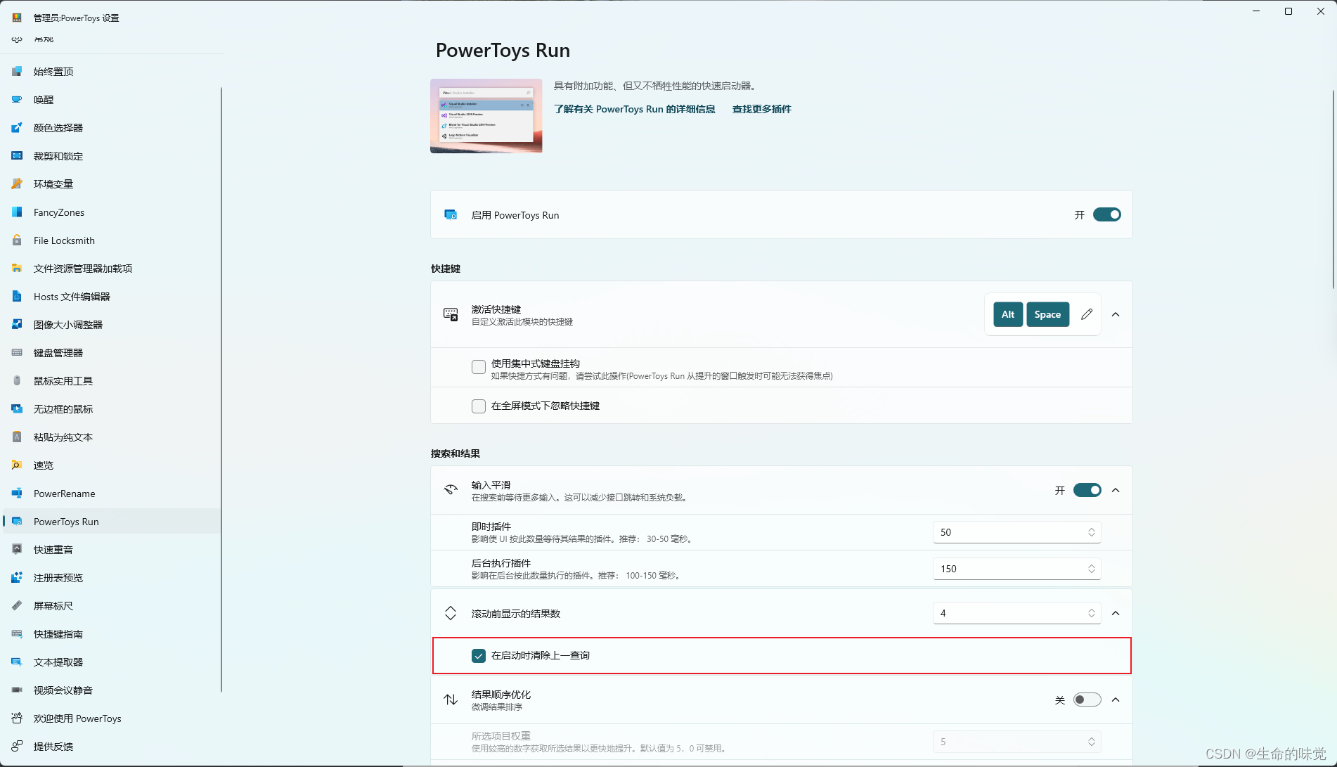The image size is (1337, 767).
Task: Click the Image Resizer (图像大小调整器) icon
Action: point(17,325)
